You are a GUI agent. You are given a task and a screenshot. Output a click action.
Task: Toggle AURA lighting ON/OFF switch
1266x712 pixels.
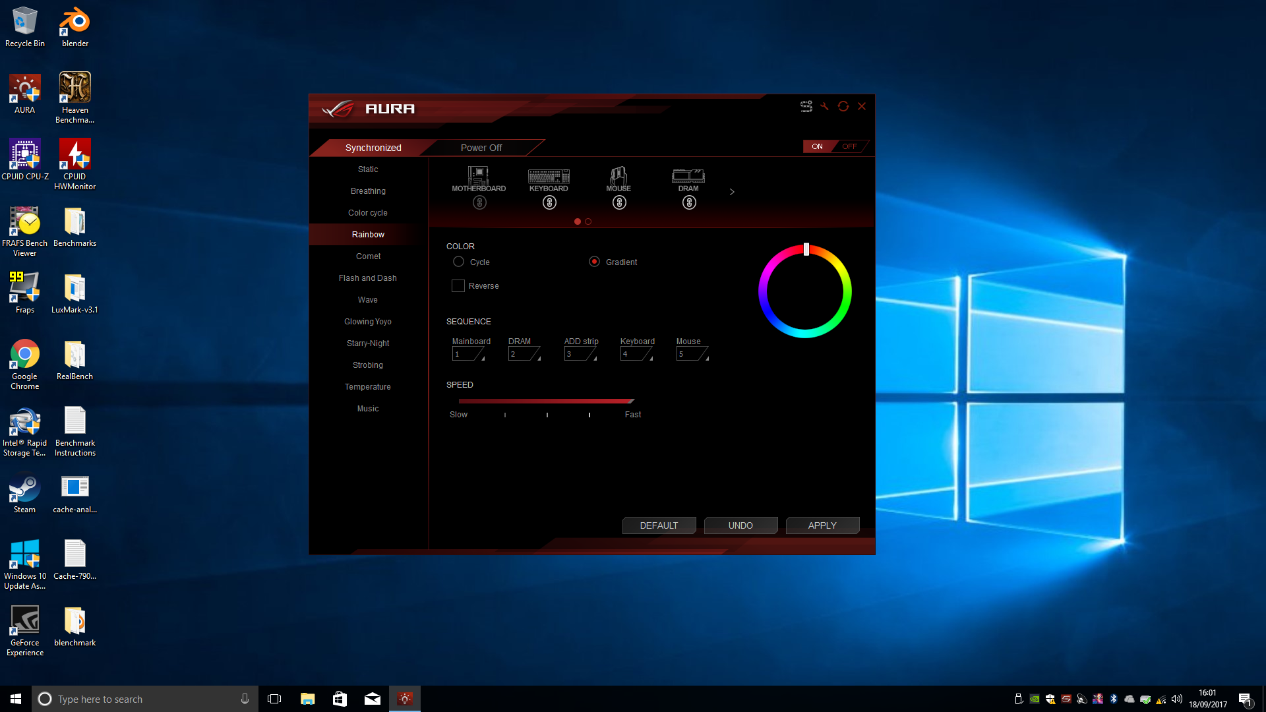[831, 146]
